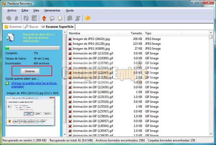The height and width of the screenshot is (145, 216).
Task: Select file Imágen de JPEG (43609).jpg
Action: pos(91,49)
